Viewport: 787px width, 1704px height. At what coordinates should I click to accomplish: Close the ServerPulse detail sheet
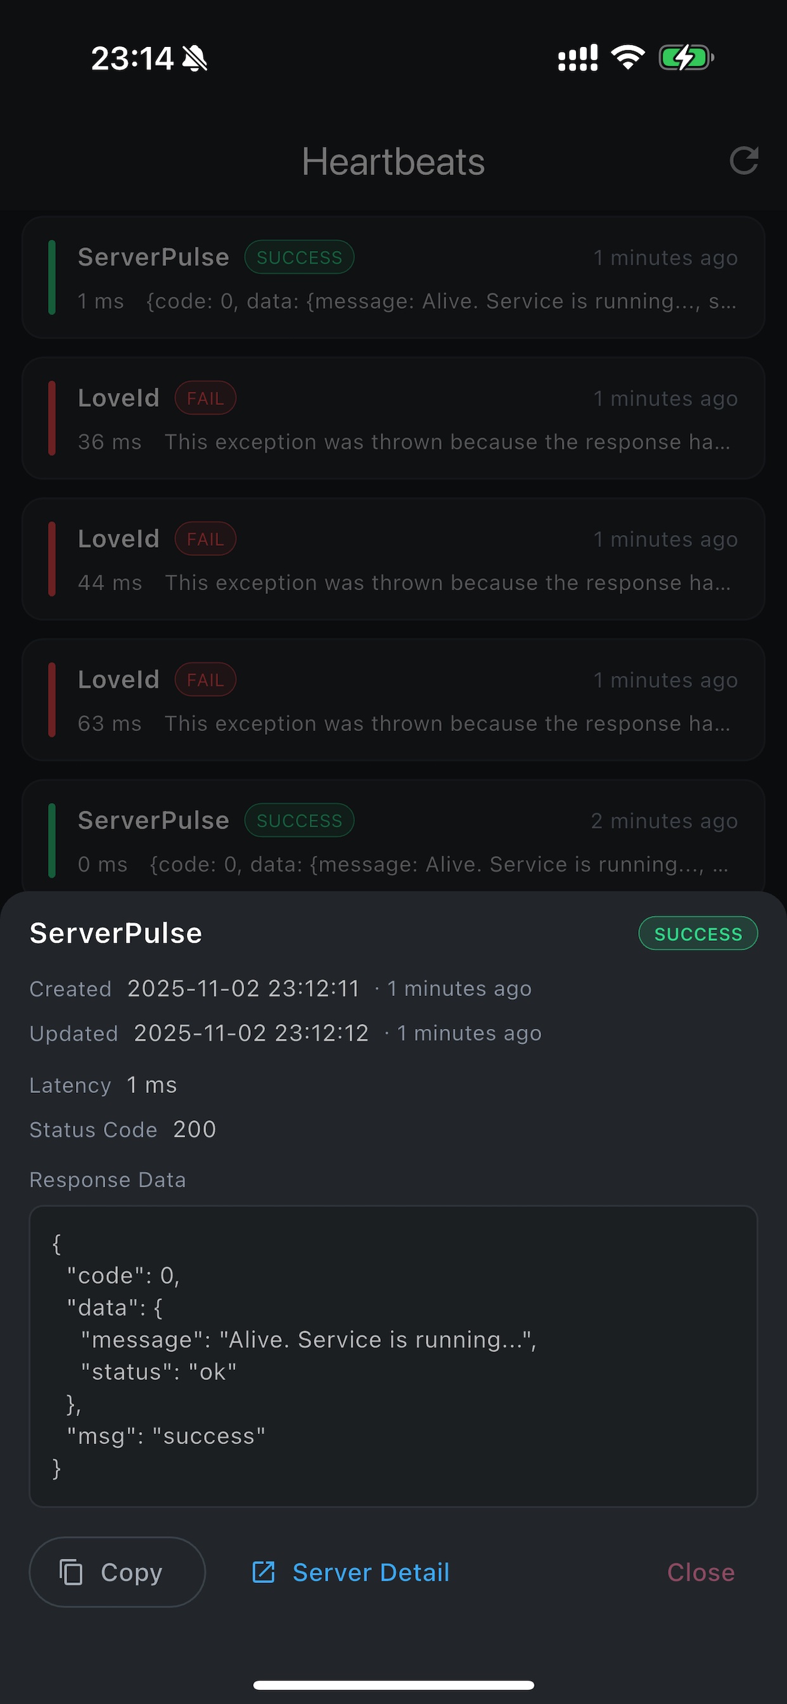coord(700,1572)
